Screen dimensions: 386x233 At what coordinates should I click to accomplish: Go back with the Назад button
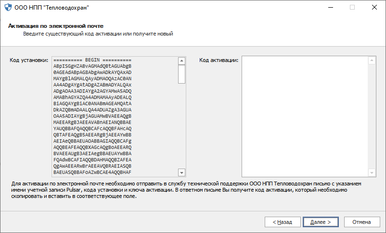(x=282, y=222)
